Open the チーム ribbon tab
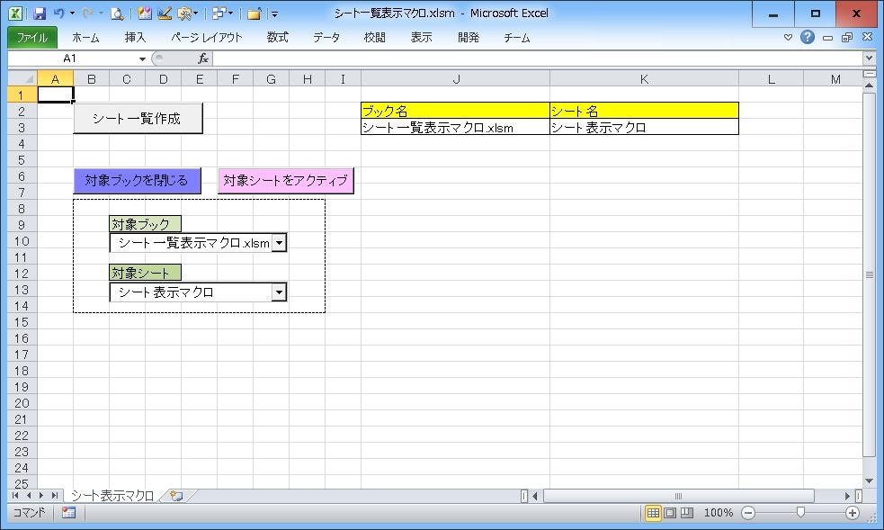Screen dimensions: 884x530 click(x=517, y=37)
